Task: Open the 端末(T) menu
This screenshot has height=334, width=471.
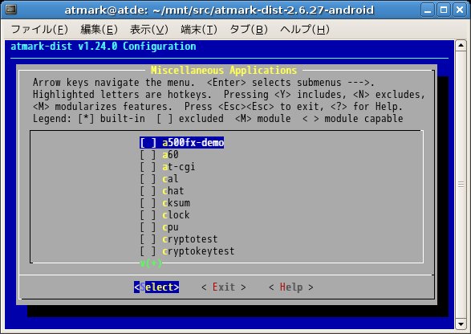Action: tap(198, 30)
